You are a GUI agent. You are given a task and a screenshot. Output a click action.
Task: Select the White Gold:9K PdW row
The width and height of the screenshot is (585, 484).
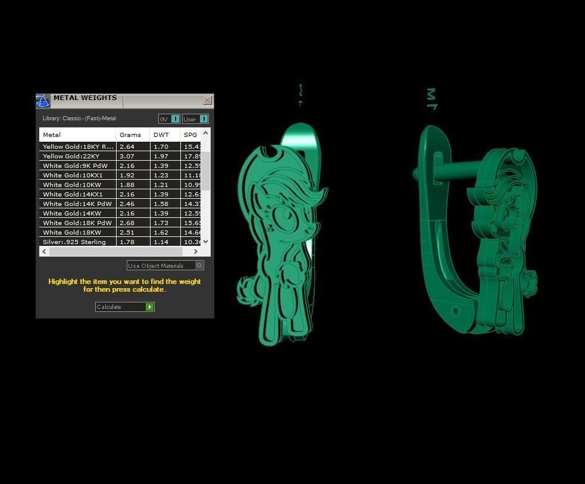coord(120,166)
